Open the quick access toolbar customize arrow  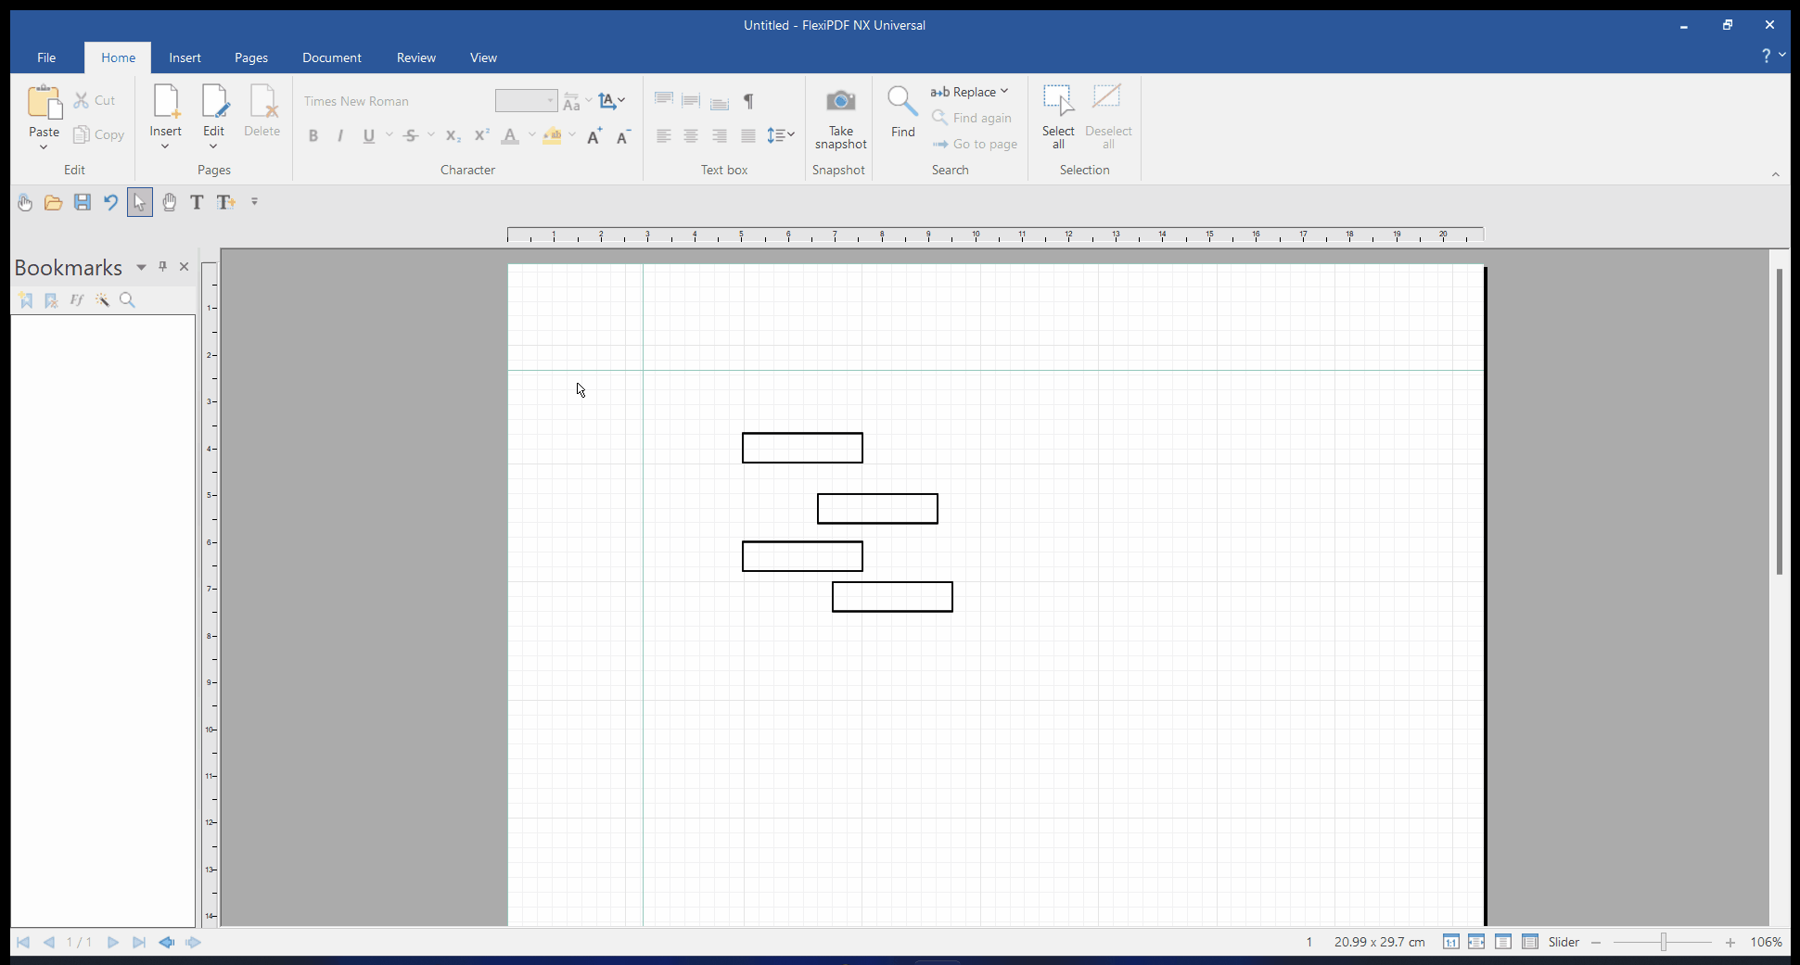pos(254,202)
